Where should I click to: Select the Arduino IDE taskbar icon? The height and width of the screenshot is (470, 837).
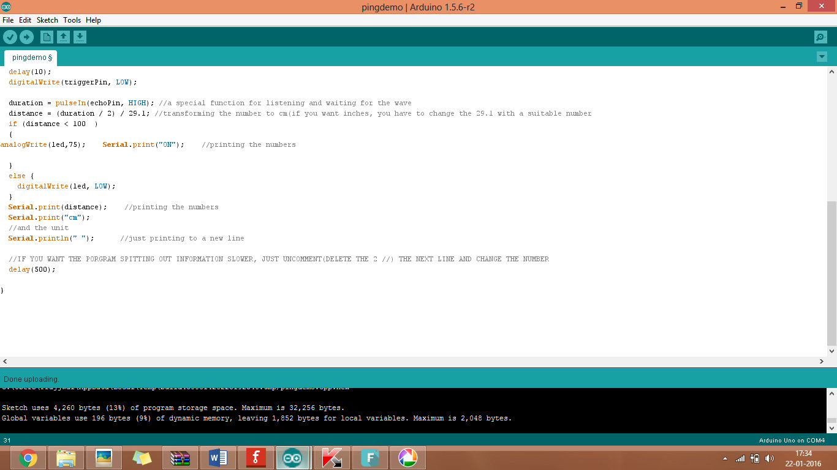pos(293,458)
